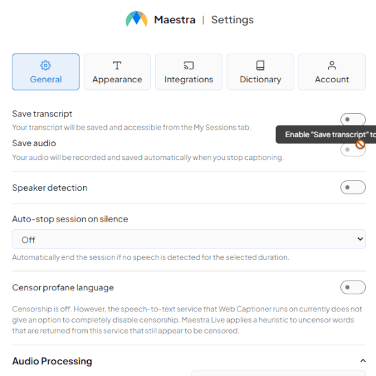Click the Dictionary book icon
The image size is (376, 376).
260,65
